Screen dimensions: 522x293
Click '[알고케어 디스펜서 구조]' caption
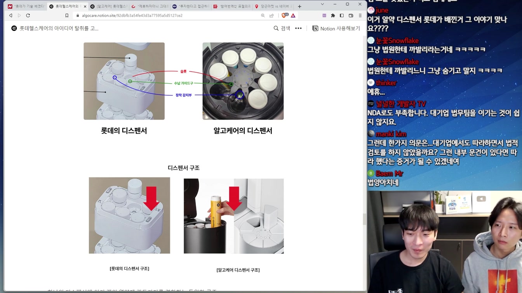(238, 270)
